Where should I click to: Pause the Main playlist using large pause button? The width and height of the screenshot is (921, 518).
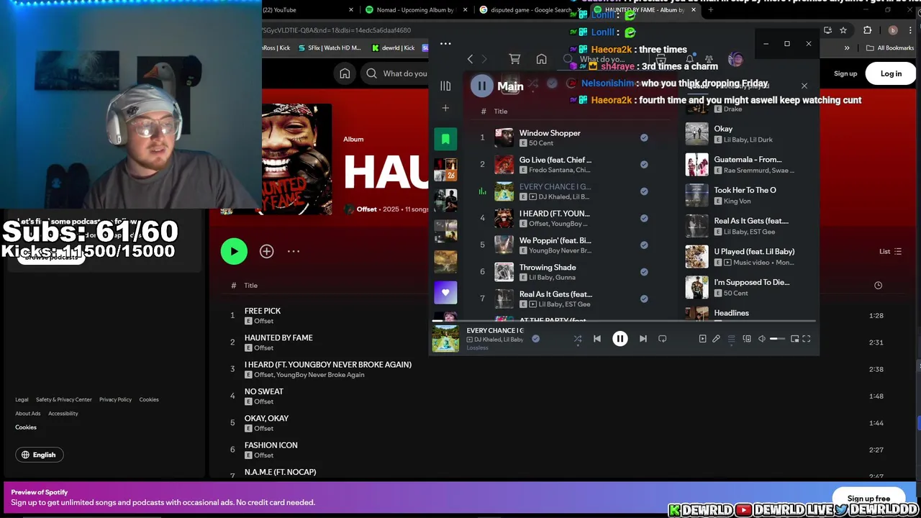(x=481, y=86)
